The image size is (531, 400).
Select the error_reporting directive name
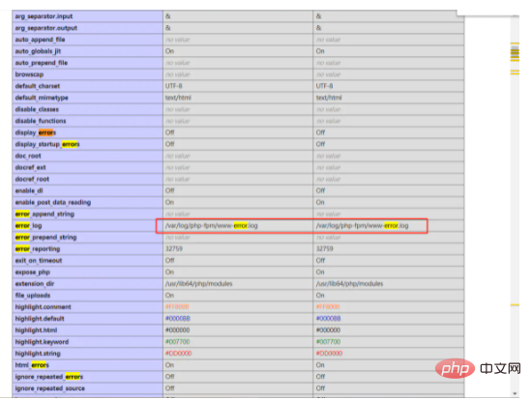coord(38,248)
